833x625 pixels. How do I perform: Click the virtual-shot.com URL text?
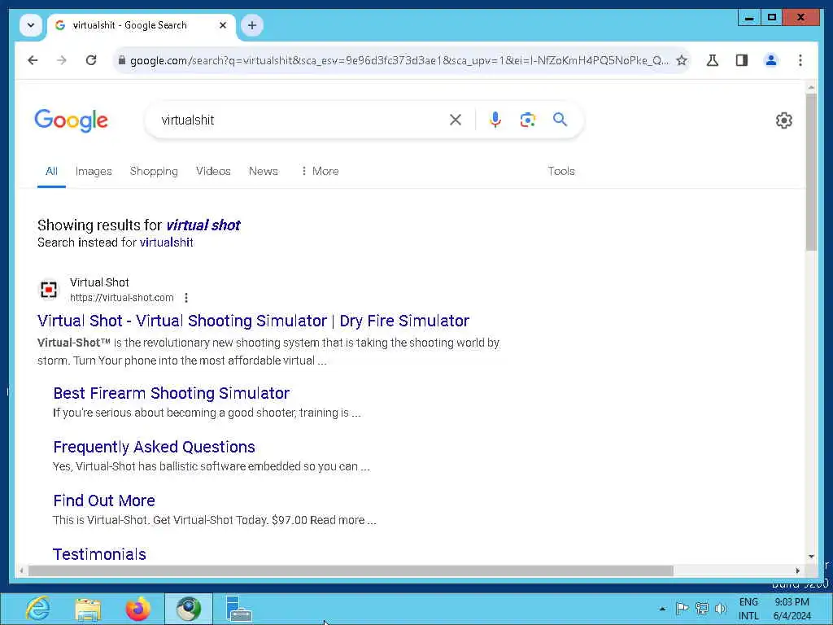[122, 298]
